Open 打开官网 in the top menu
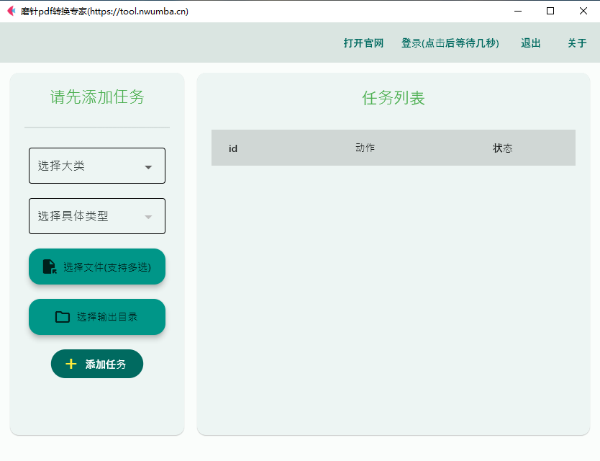 363,43
